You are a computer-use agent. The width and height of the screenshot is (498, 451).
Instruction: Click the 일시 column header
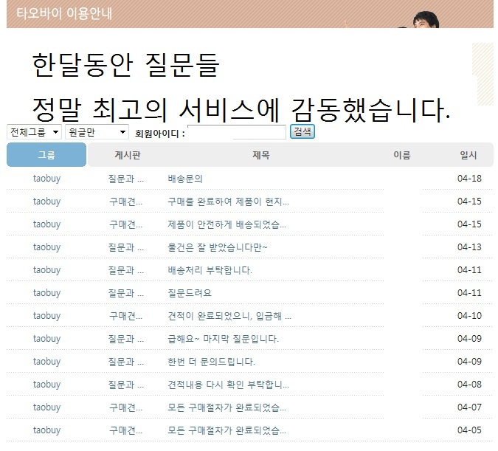468,155
